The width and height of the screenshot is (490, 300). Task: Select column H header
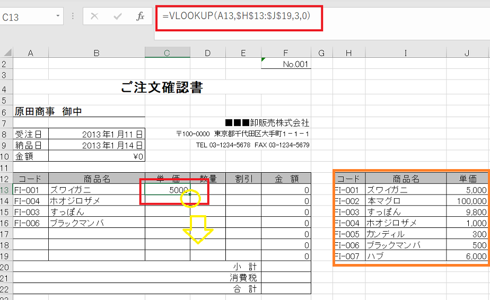(349, 53)
